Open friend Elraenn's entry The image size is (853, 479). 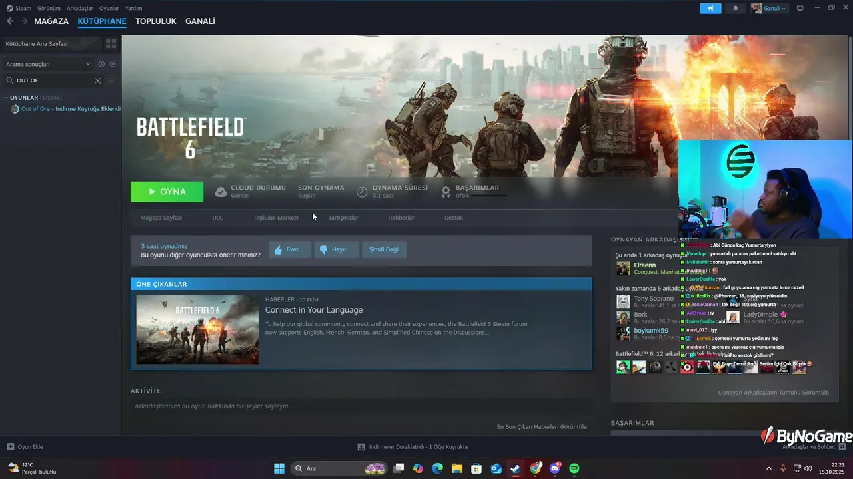[645, 268]
